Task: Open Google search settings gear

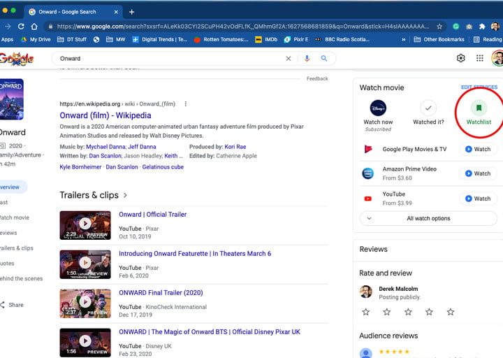Action: 460,58
